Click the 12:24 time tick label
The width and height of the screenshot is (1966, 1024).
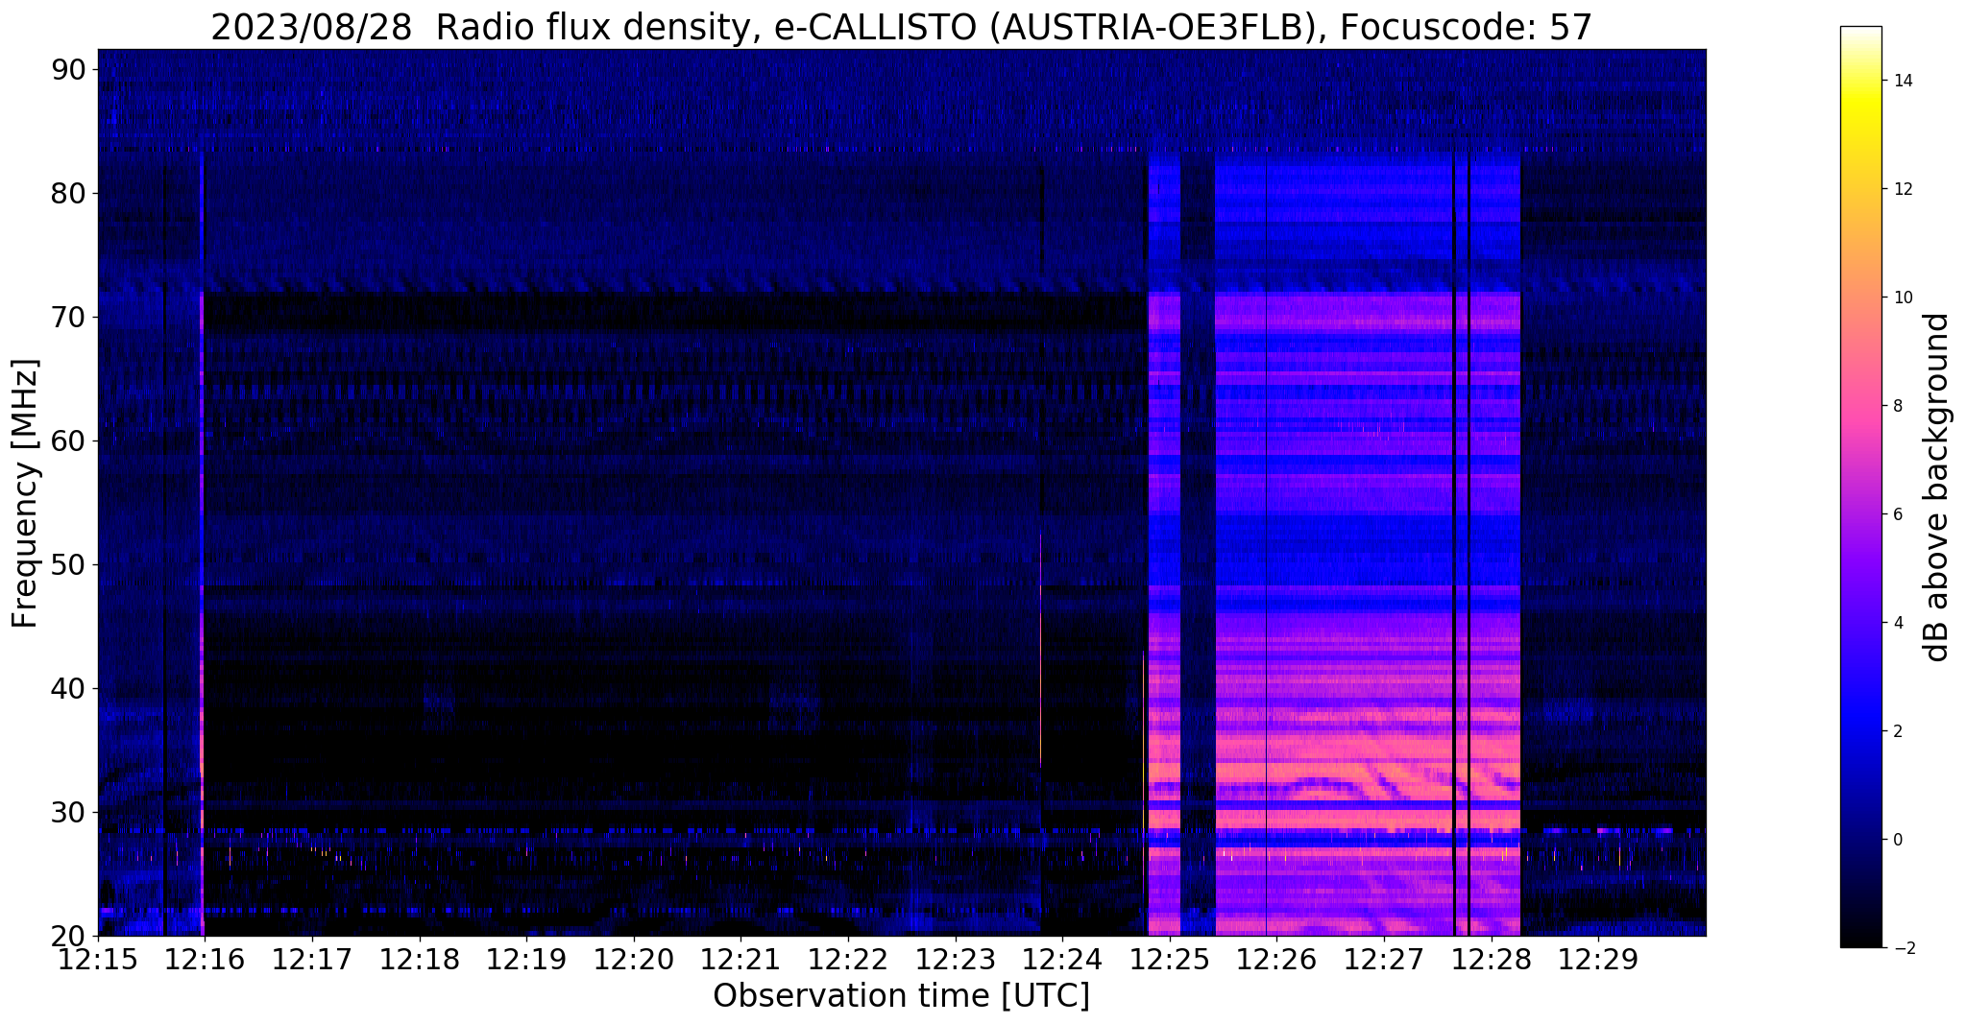[1062, 960]
